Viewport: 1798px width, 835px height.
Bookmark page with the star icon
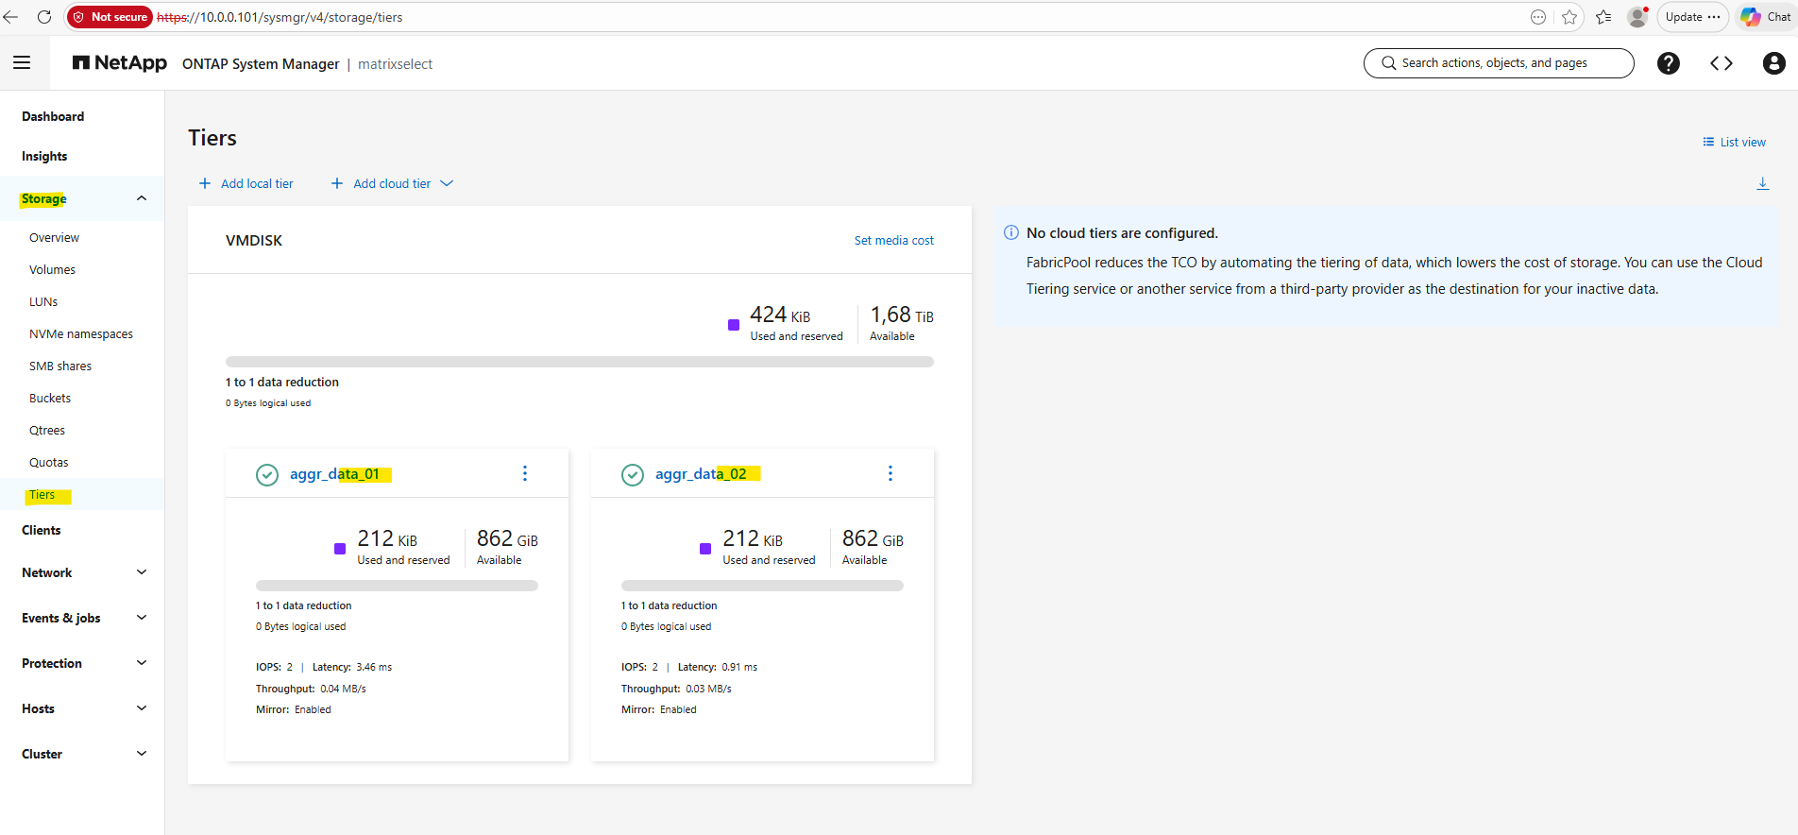pyautogui.click(x=1569, y=17)
